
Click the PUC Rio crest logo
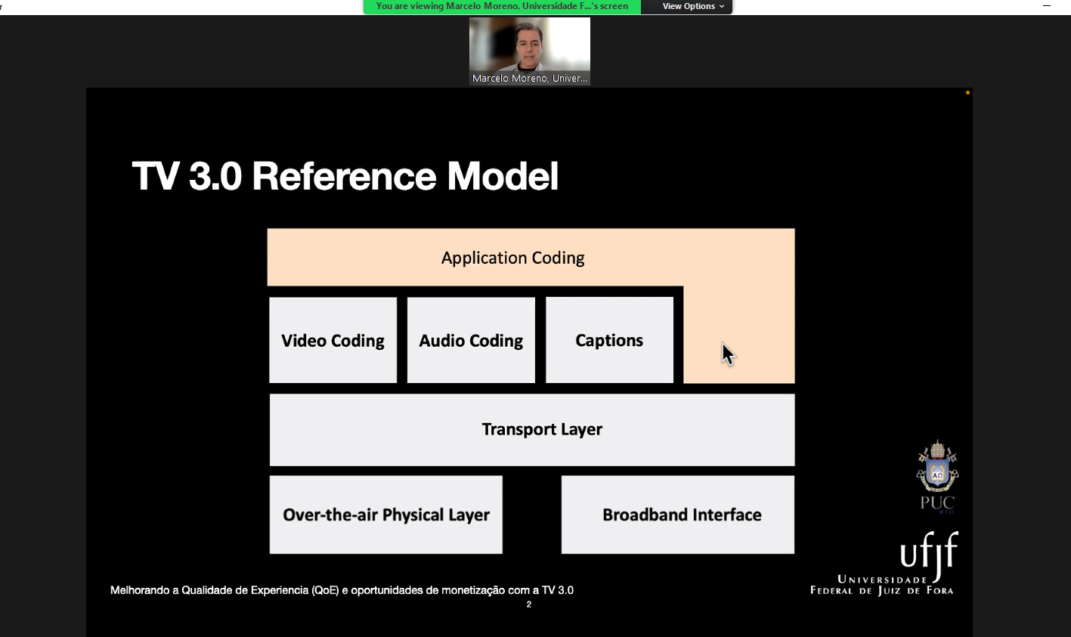[x=937, y=477]
